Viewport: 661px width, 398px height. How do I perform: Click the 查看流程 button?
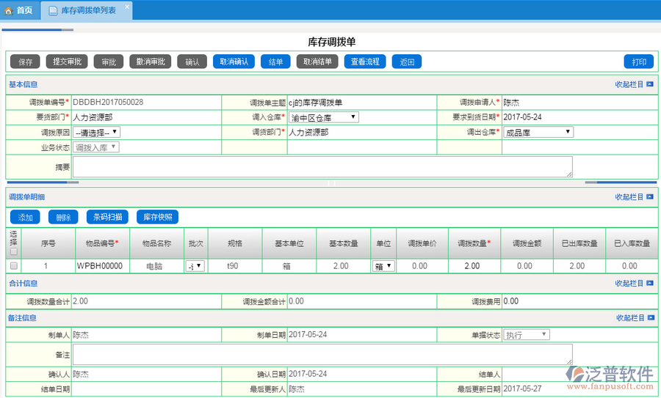(x=365, y=62)
